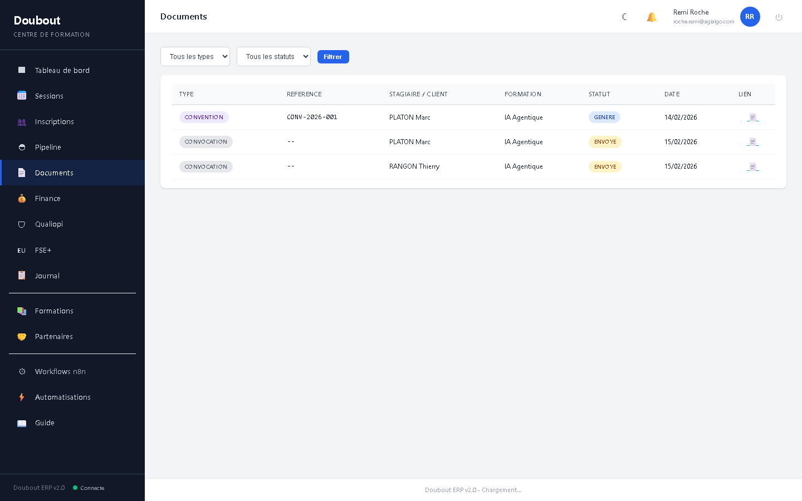
Task: Toggle dark mode with the moon icon
Action: (x=624, y=17)
